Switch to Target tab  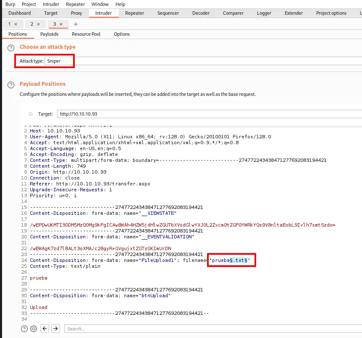tap(51, 13)
